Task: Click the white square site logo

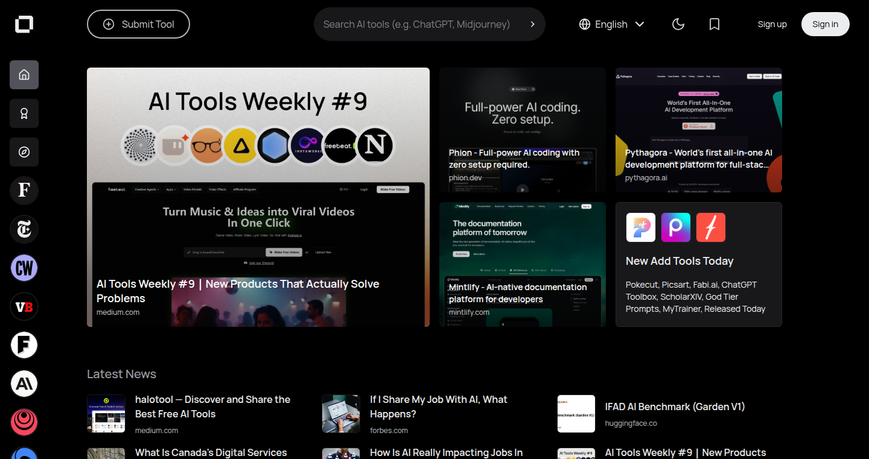Action: 24,24
